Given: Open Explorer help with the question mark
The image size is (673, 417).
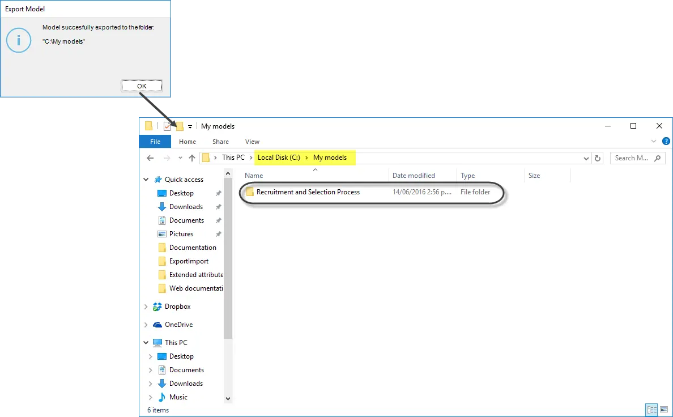Looking at the screenshot, I should coord(666,141).
